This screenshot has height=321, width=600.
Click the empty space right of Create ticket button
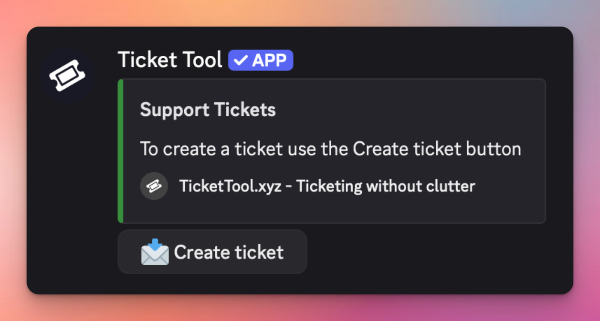(x=429, y=252)
